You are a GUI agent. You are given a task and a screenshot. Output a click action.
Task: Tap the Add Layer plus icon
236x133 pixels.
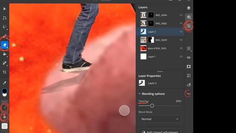[x=188, y=48]
